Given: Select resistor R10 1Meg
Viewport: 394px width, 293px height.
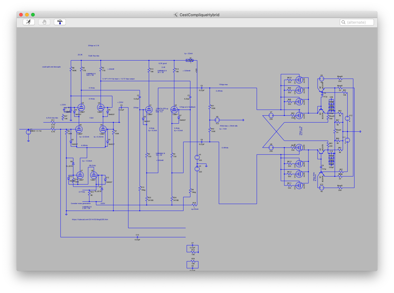Looking at the screenshot, I should [x=140, y=188].
